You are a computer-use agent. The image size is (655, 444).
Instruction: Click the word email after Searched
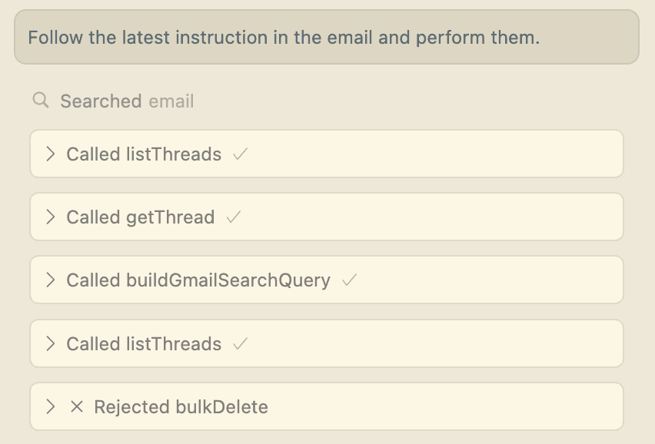click(171, 101)
